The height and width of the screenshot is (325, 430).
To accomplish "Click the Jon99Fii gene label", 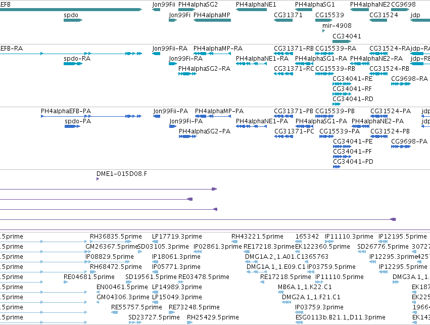I will click(164, 5).
